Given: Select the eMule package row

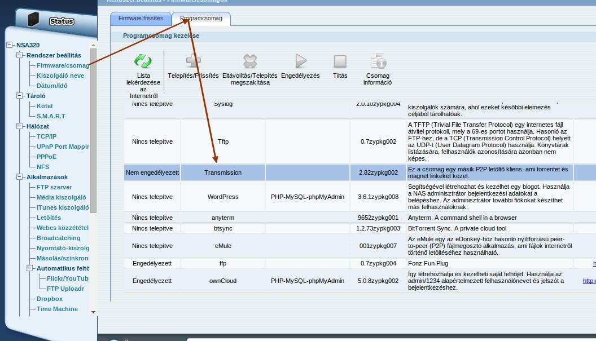Looking at the screenshot, I should tap(360, 246).
